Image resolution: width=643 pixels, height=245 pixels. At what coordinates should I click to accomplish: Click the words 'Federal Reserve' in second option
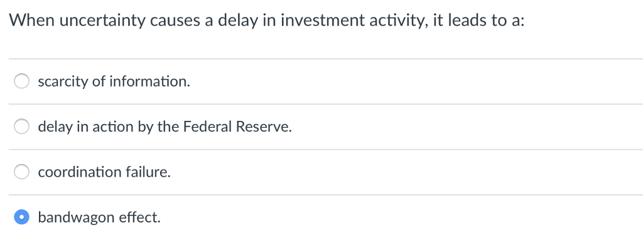237,127
